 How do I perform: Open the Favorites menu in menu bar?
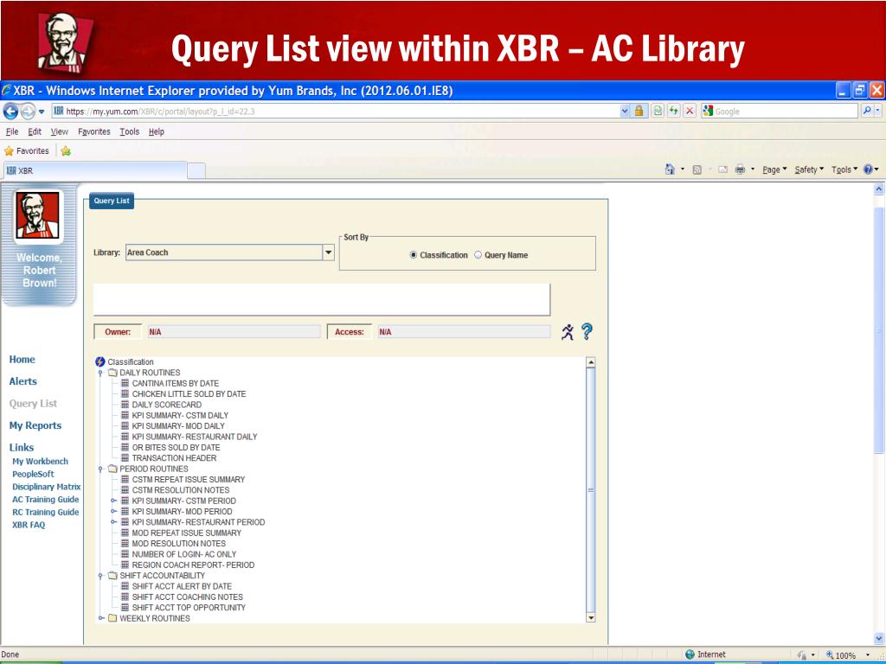click(93, 131)
